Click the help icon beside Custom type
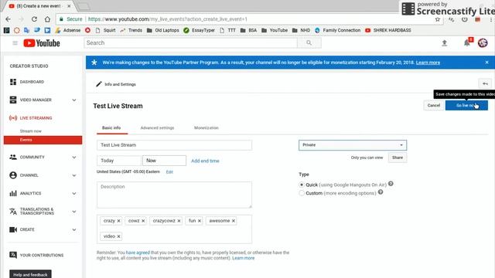The image size is (495, 278). 381,192
